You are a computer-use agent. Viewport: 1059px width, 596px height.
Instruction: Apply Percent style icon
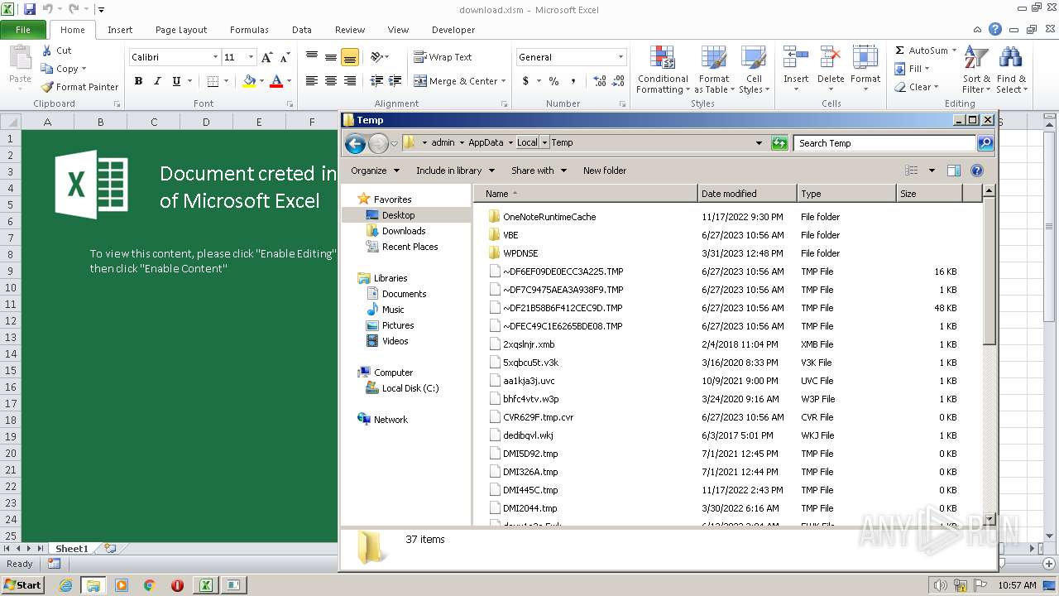pyautogui.click(x=553, y=81)
